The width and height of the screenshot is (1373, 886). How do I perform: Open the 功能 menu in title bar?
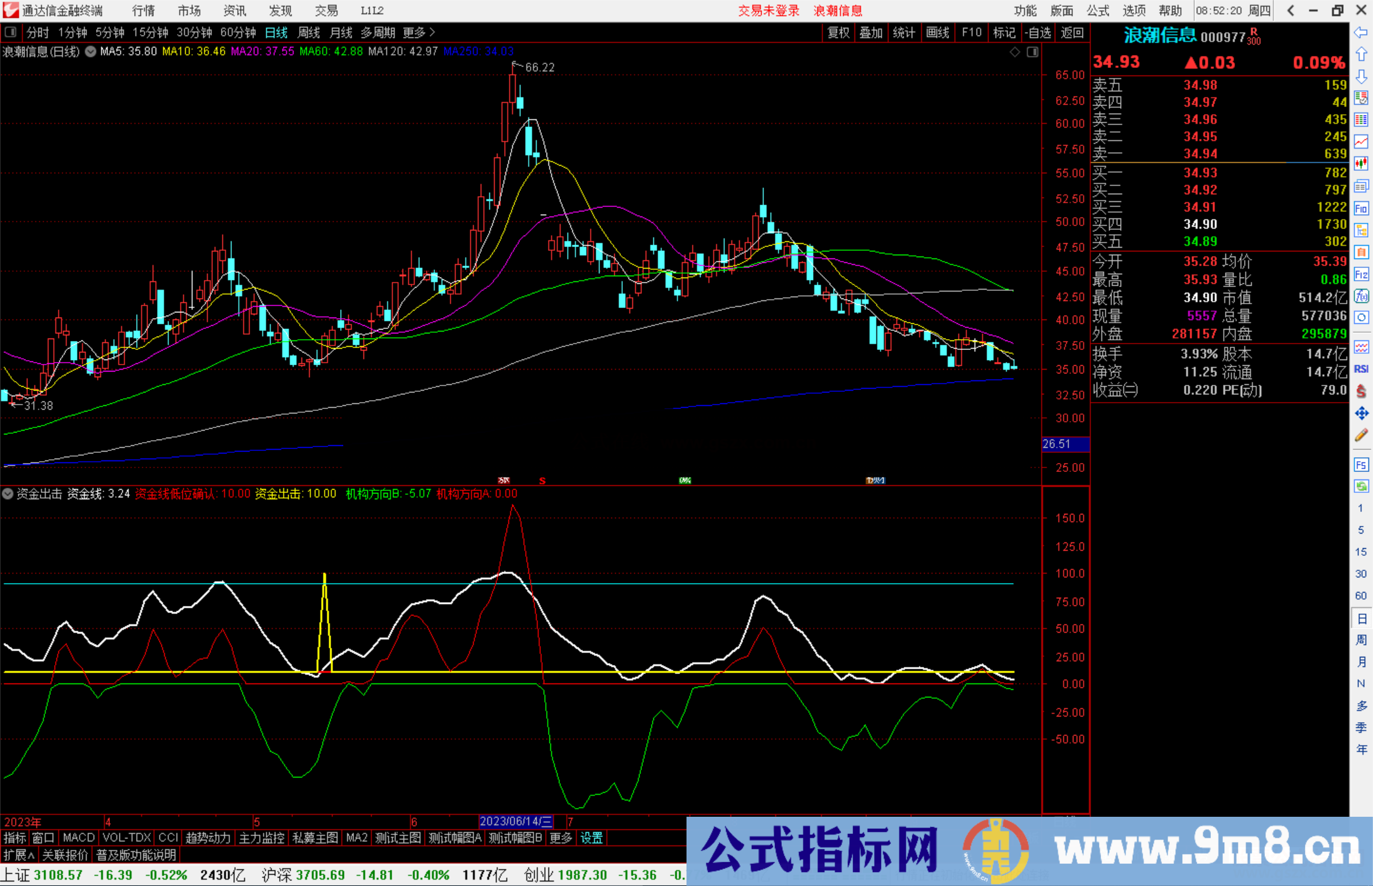tap(1025, 10)
